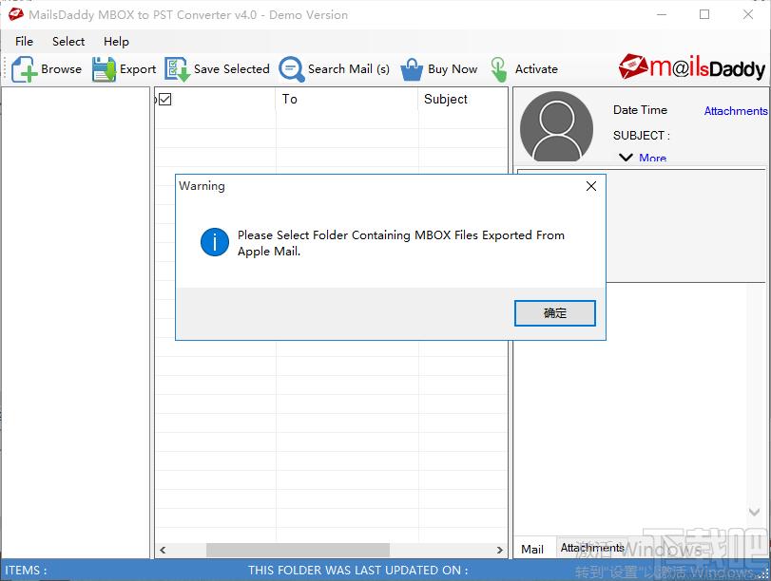Click the right arrow of horizontal scrollbar
771x581 pixels.
pos(499,550)
